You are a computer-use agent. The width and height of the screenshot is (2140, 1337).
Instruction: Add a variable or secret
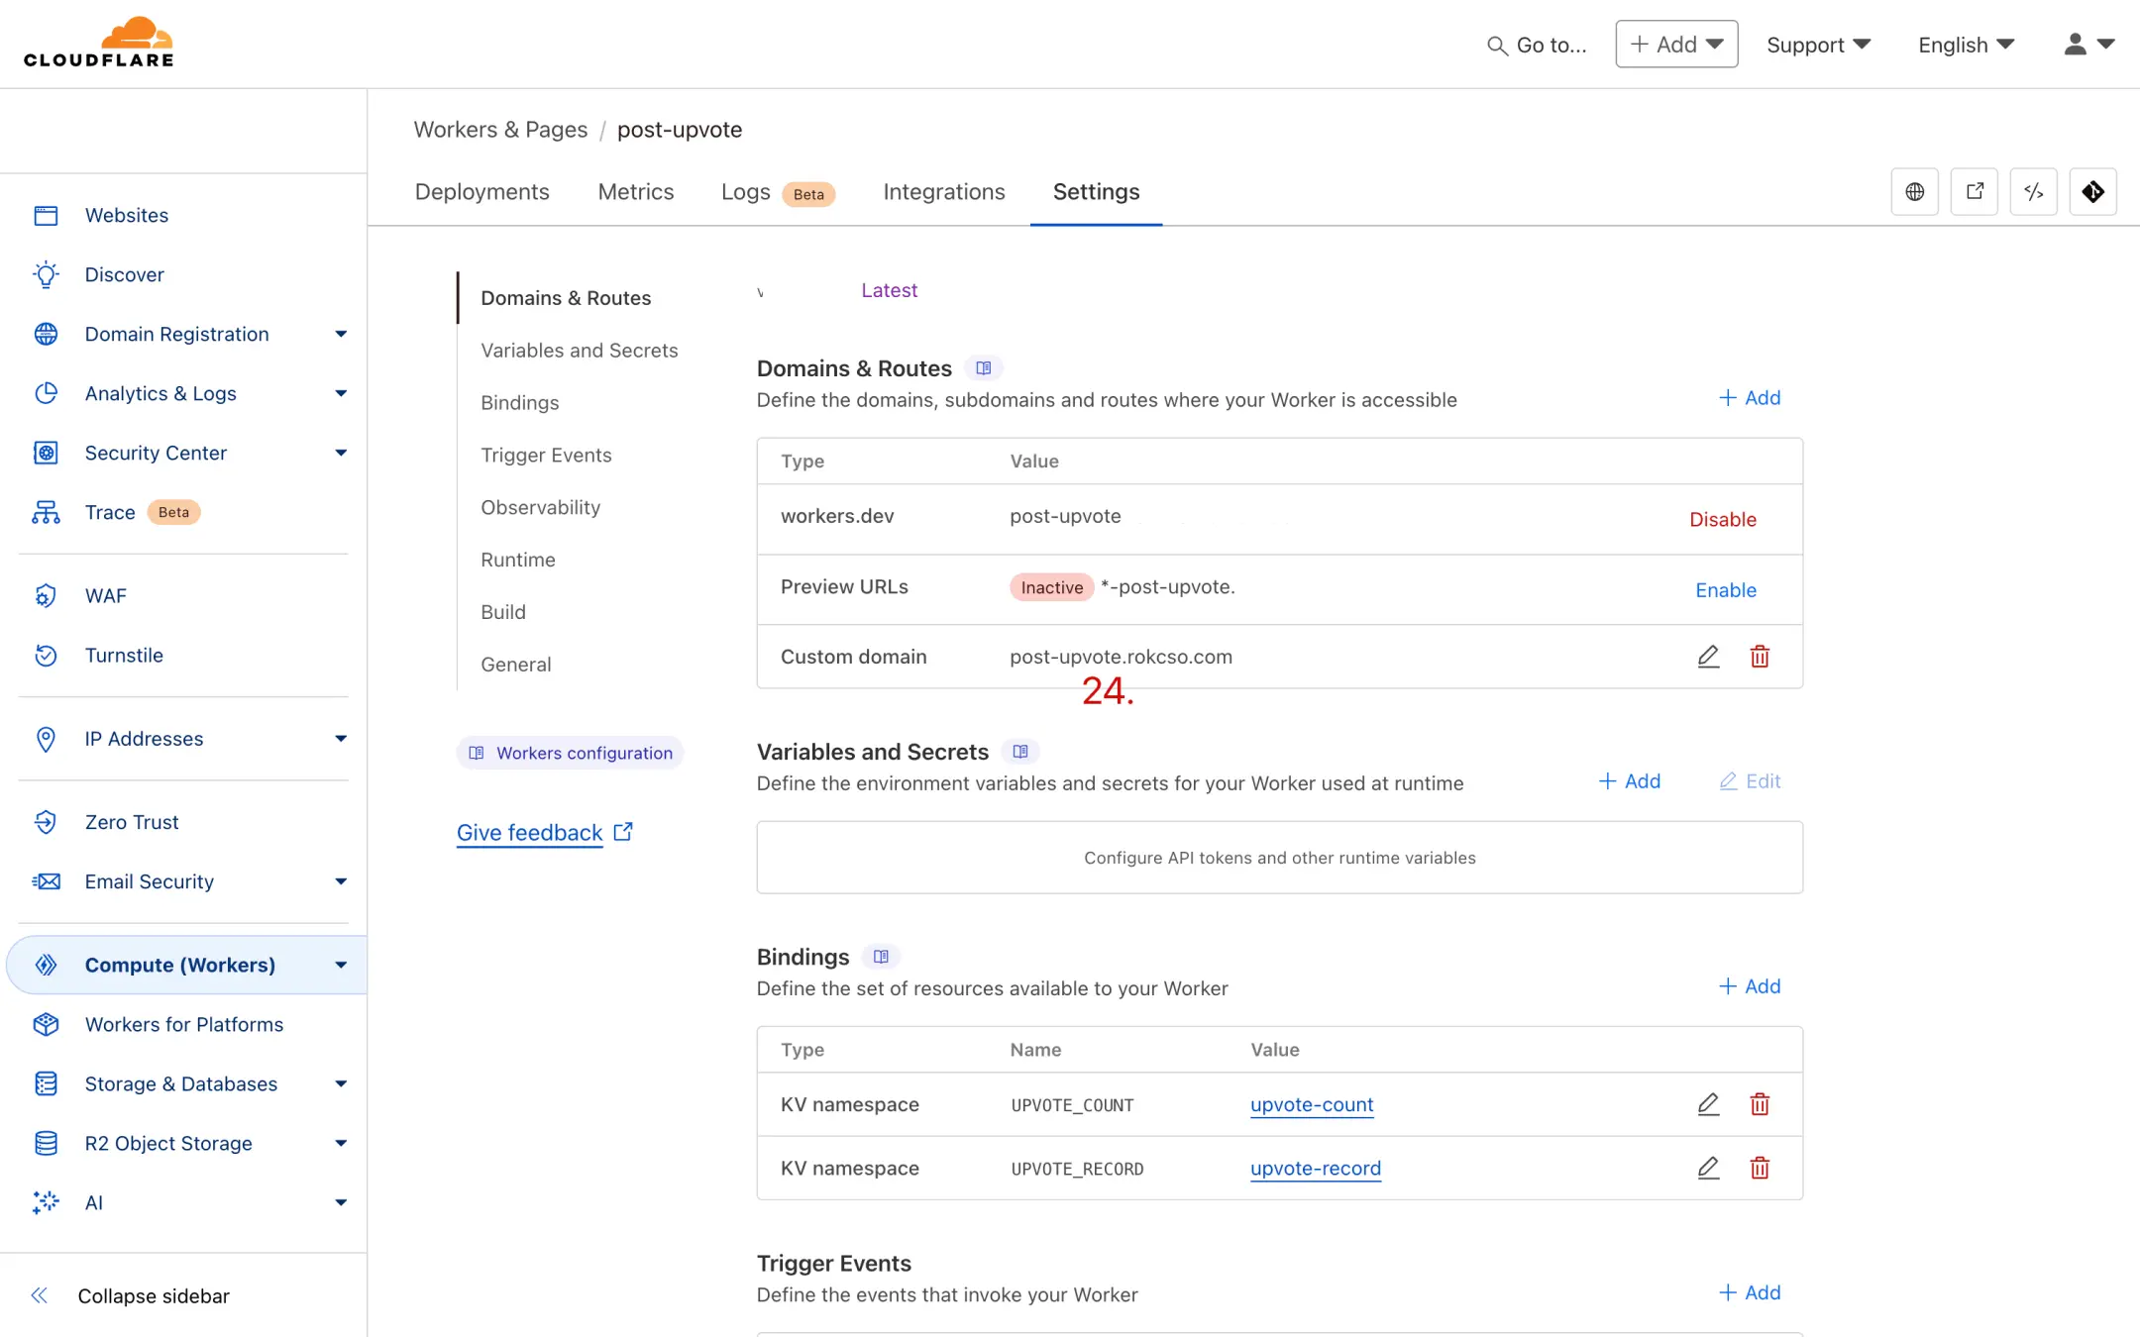click(1630, 781)
